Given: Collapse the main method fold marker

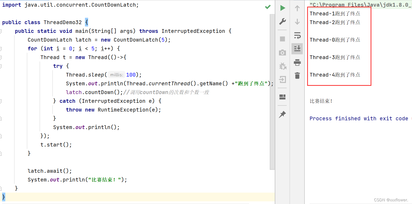Looking at the screenshot, I should (1, 31).
